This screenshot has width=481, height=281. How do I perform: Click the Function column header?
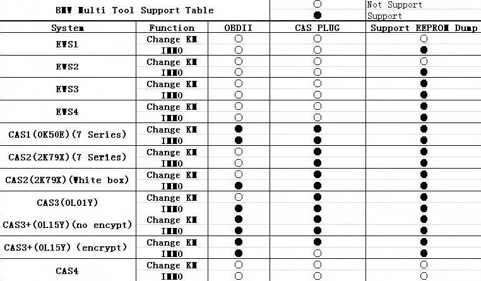pyautogui.click(x=172, y=28)
